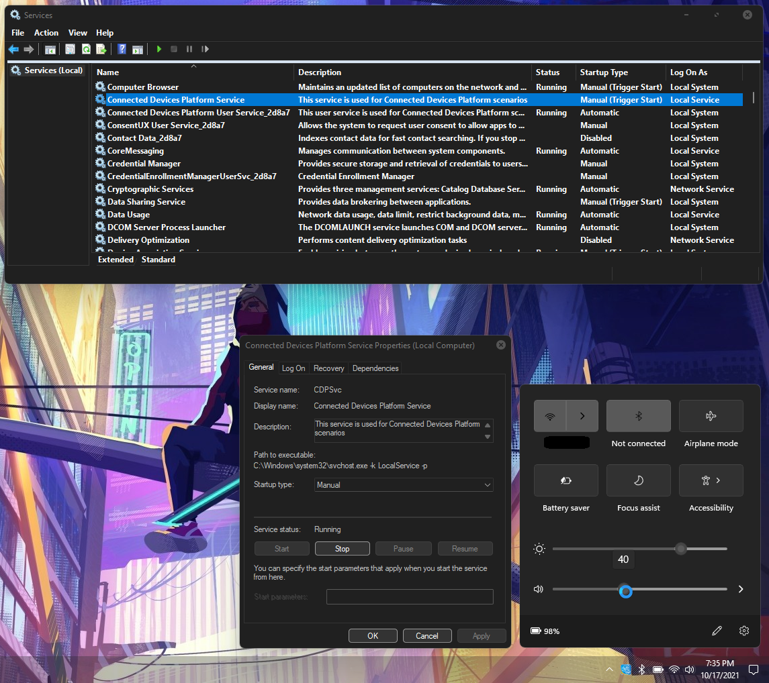Click the Start parameters input field

point(410,596)
